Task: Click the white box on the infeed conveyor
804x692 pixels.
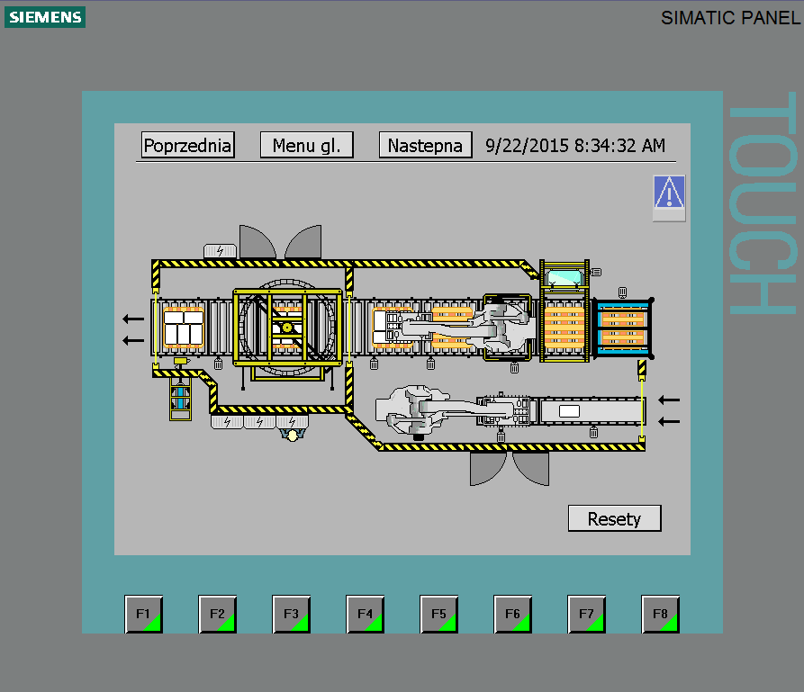Action: click(569, 411)
